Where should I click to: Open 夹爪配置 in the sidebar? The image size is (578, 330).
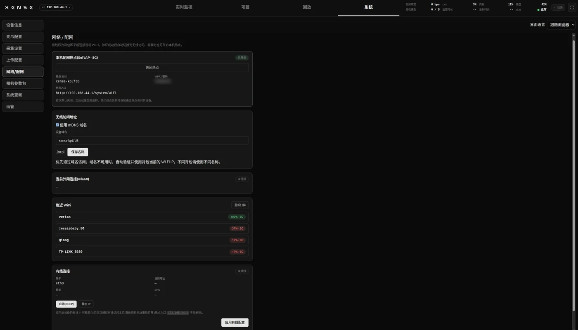23,37
